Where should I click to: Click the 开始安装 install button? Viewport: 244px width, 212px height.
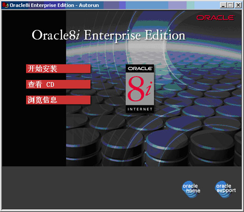[58, 69]
